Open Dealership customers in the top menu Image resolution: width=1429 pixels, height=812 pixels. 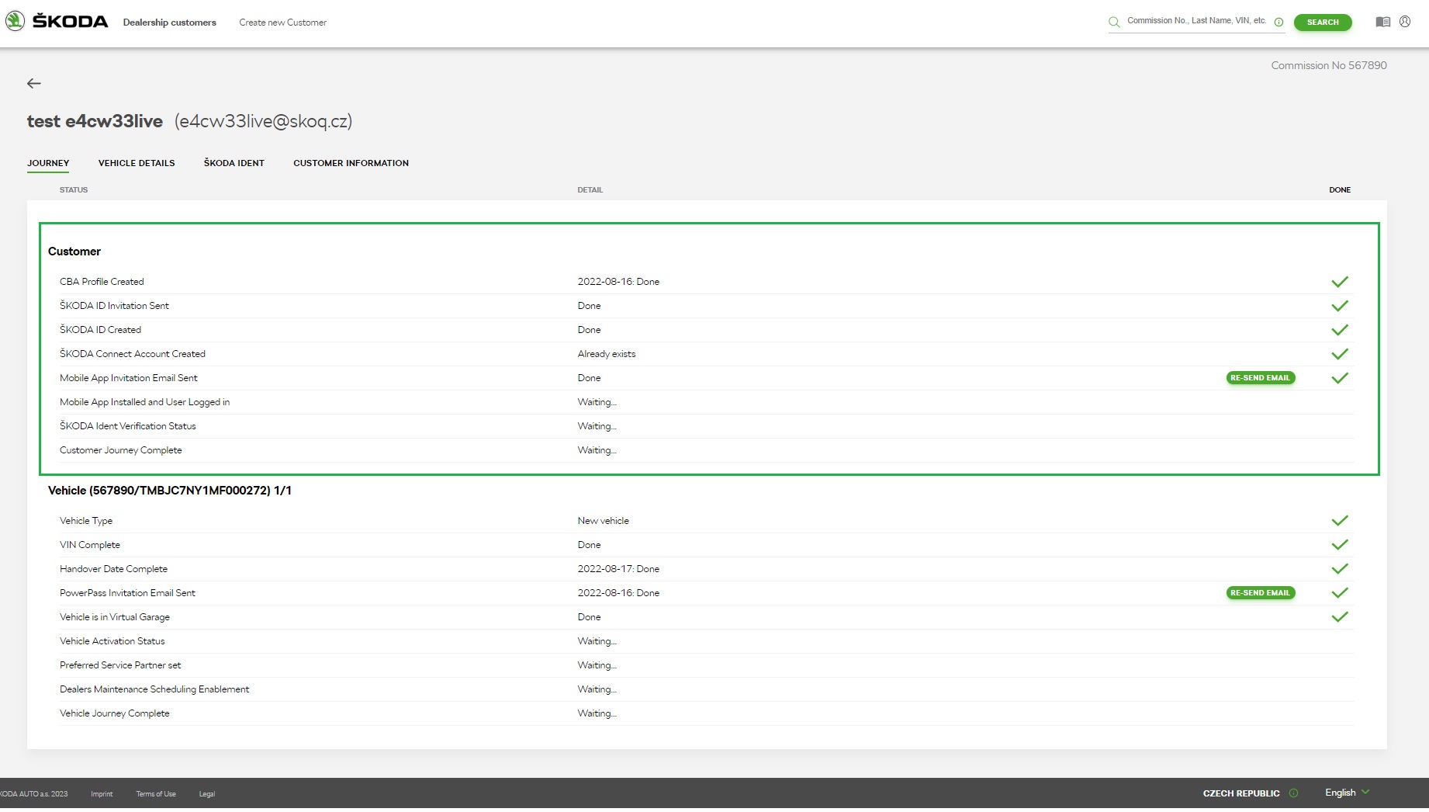[x=170, y=23]
